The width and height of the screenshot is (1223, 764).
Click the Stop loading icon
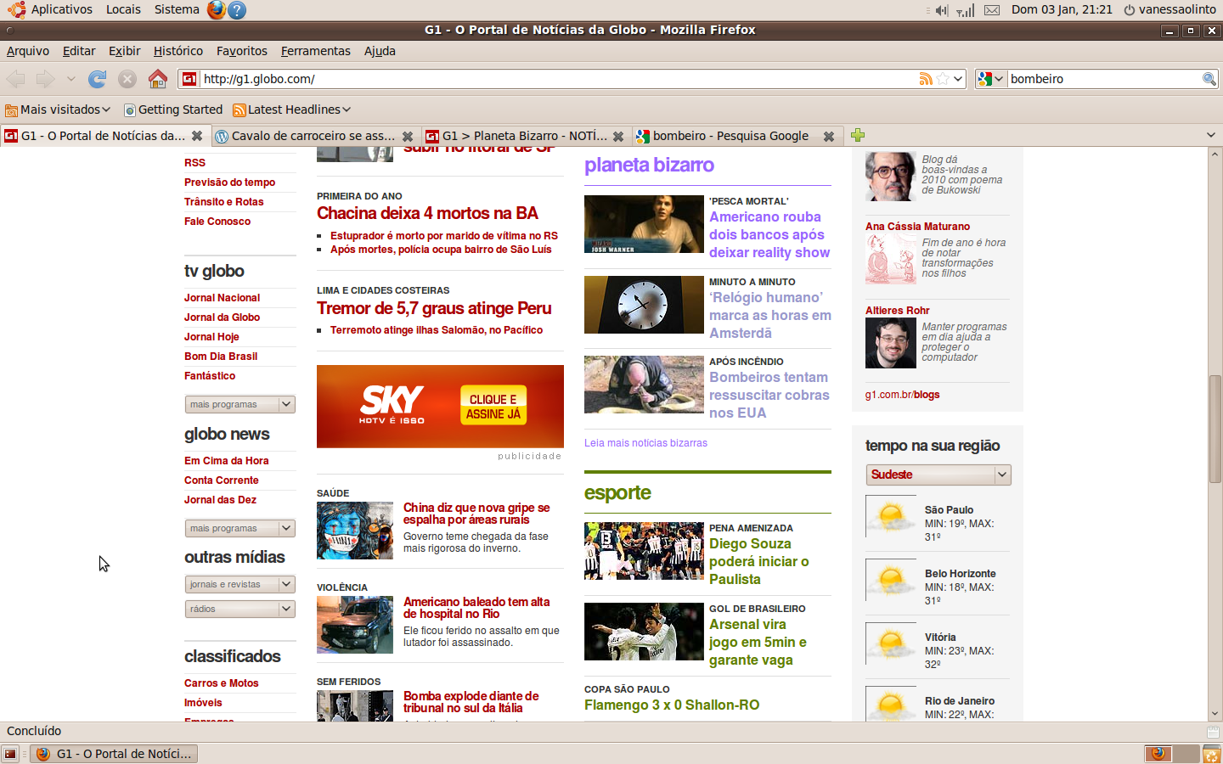coord(127,79)
